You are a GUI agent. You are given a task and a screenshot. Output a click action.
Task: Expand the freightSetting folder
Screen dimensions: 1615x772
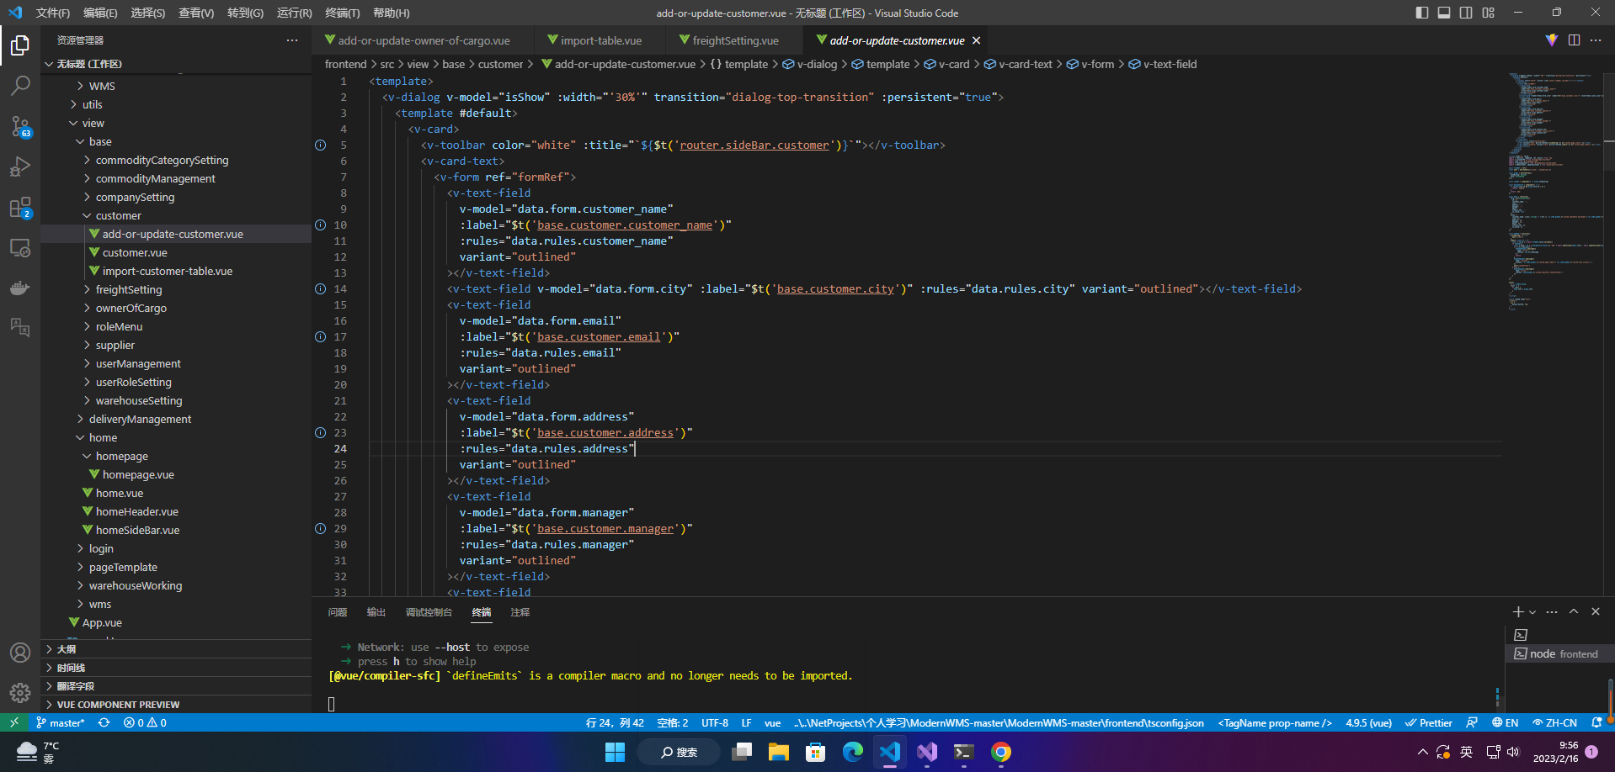coord(175,289)
